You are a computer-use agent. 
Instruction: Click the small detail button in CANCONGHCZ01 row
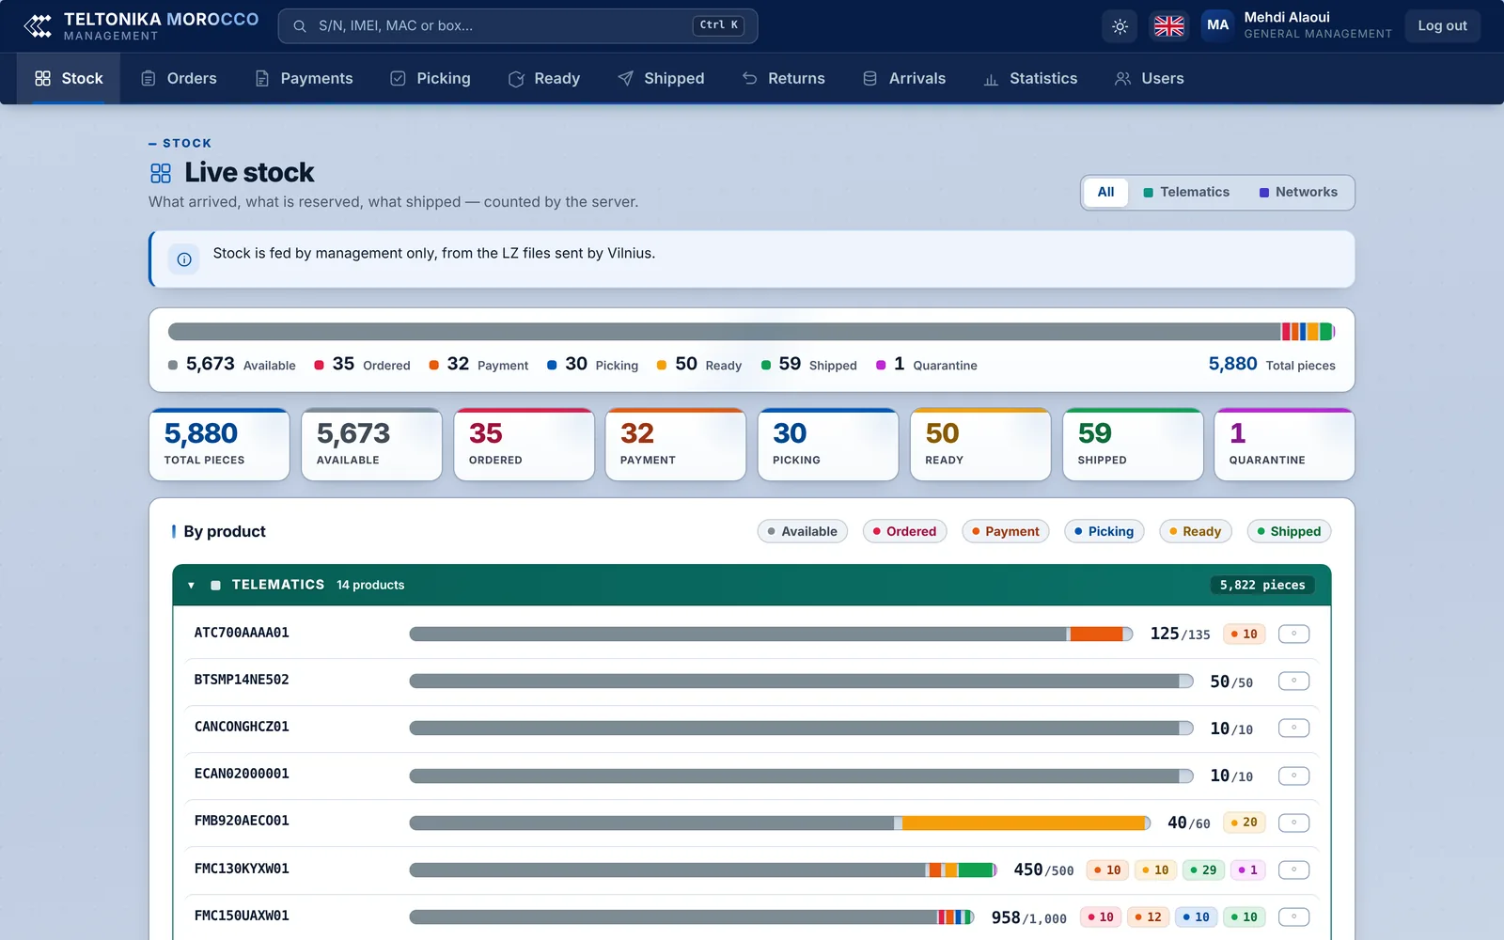1293,728
